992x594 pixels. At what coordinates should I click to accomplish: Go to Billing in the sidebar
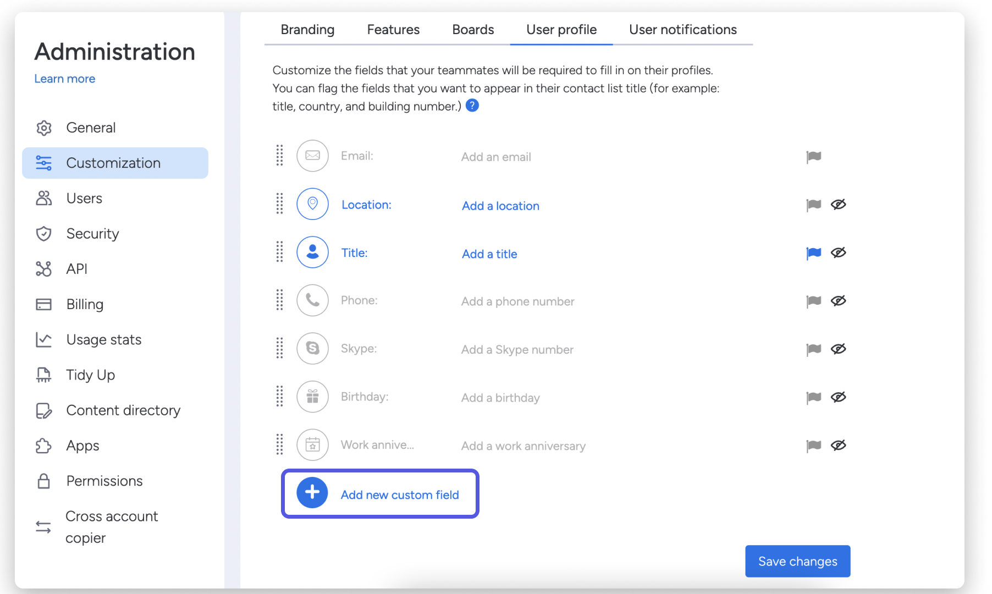[85, 304]
